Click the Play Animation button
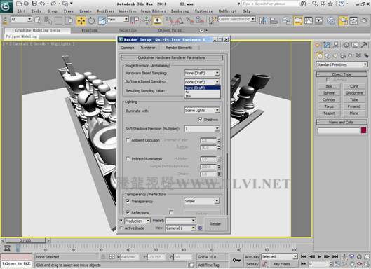 (319, 256)
